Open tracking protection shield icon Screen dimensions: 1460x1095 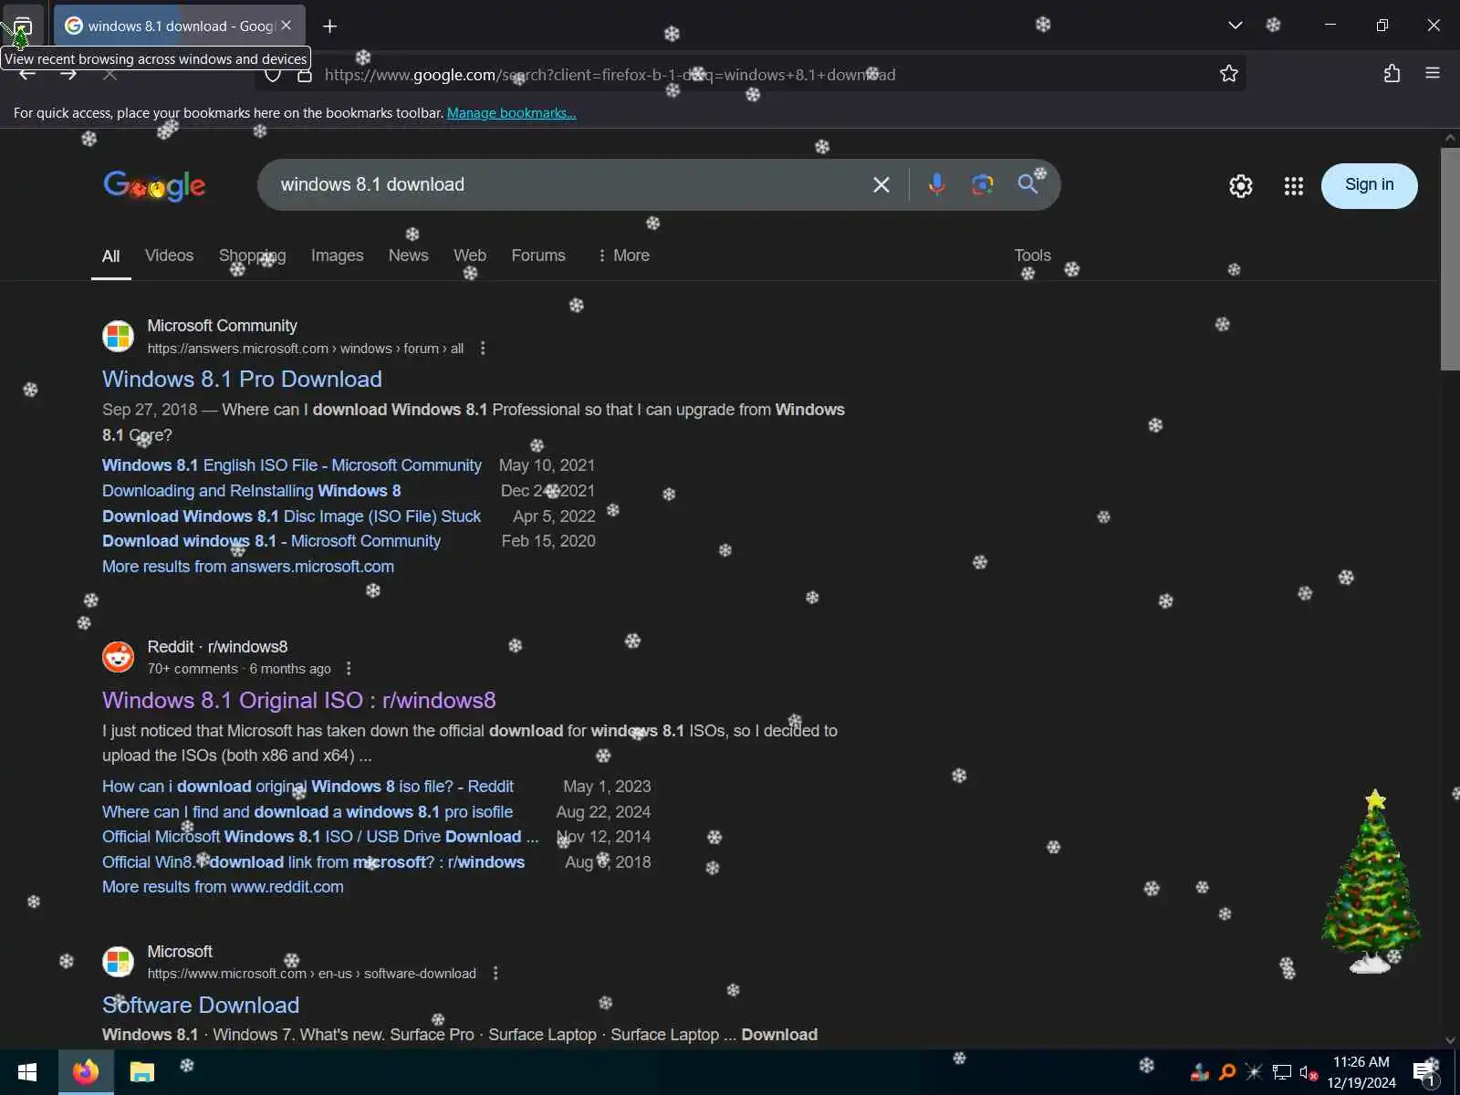click(x=273, y=75)
